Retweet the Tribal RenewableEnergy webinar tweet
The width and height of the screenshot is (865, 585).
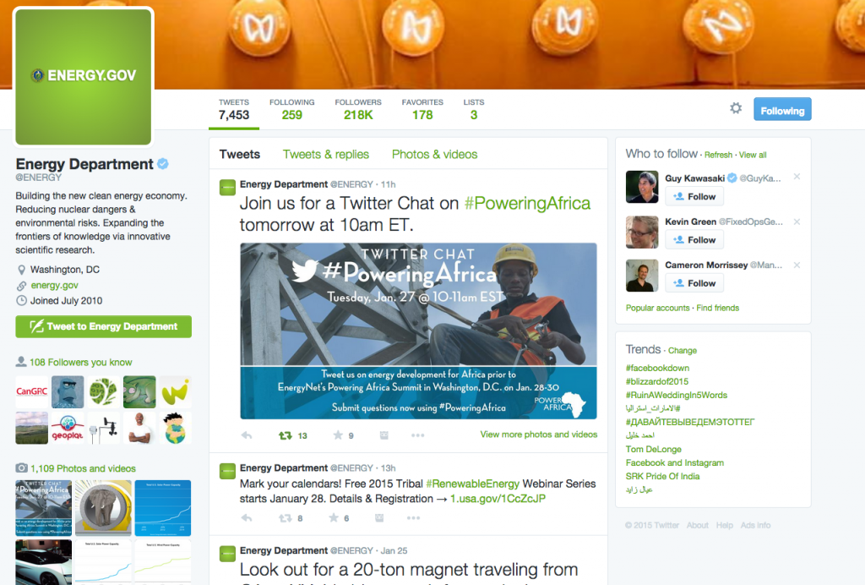[x=286, y=518]
